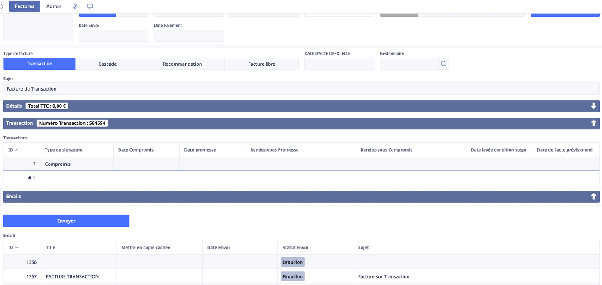Image resolution: width=602 pixels, height=285 pixels.
Task: Click the Date Paiement field
Action: pyautogui.click(x=188, y=36)
